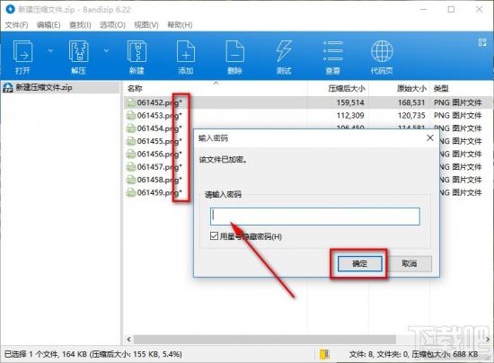Click the Open (打开) toolbar icon
The height and width of the screenshot is (363, 494).
point(22,51)
